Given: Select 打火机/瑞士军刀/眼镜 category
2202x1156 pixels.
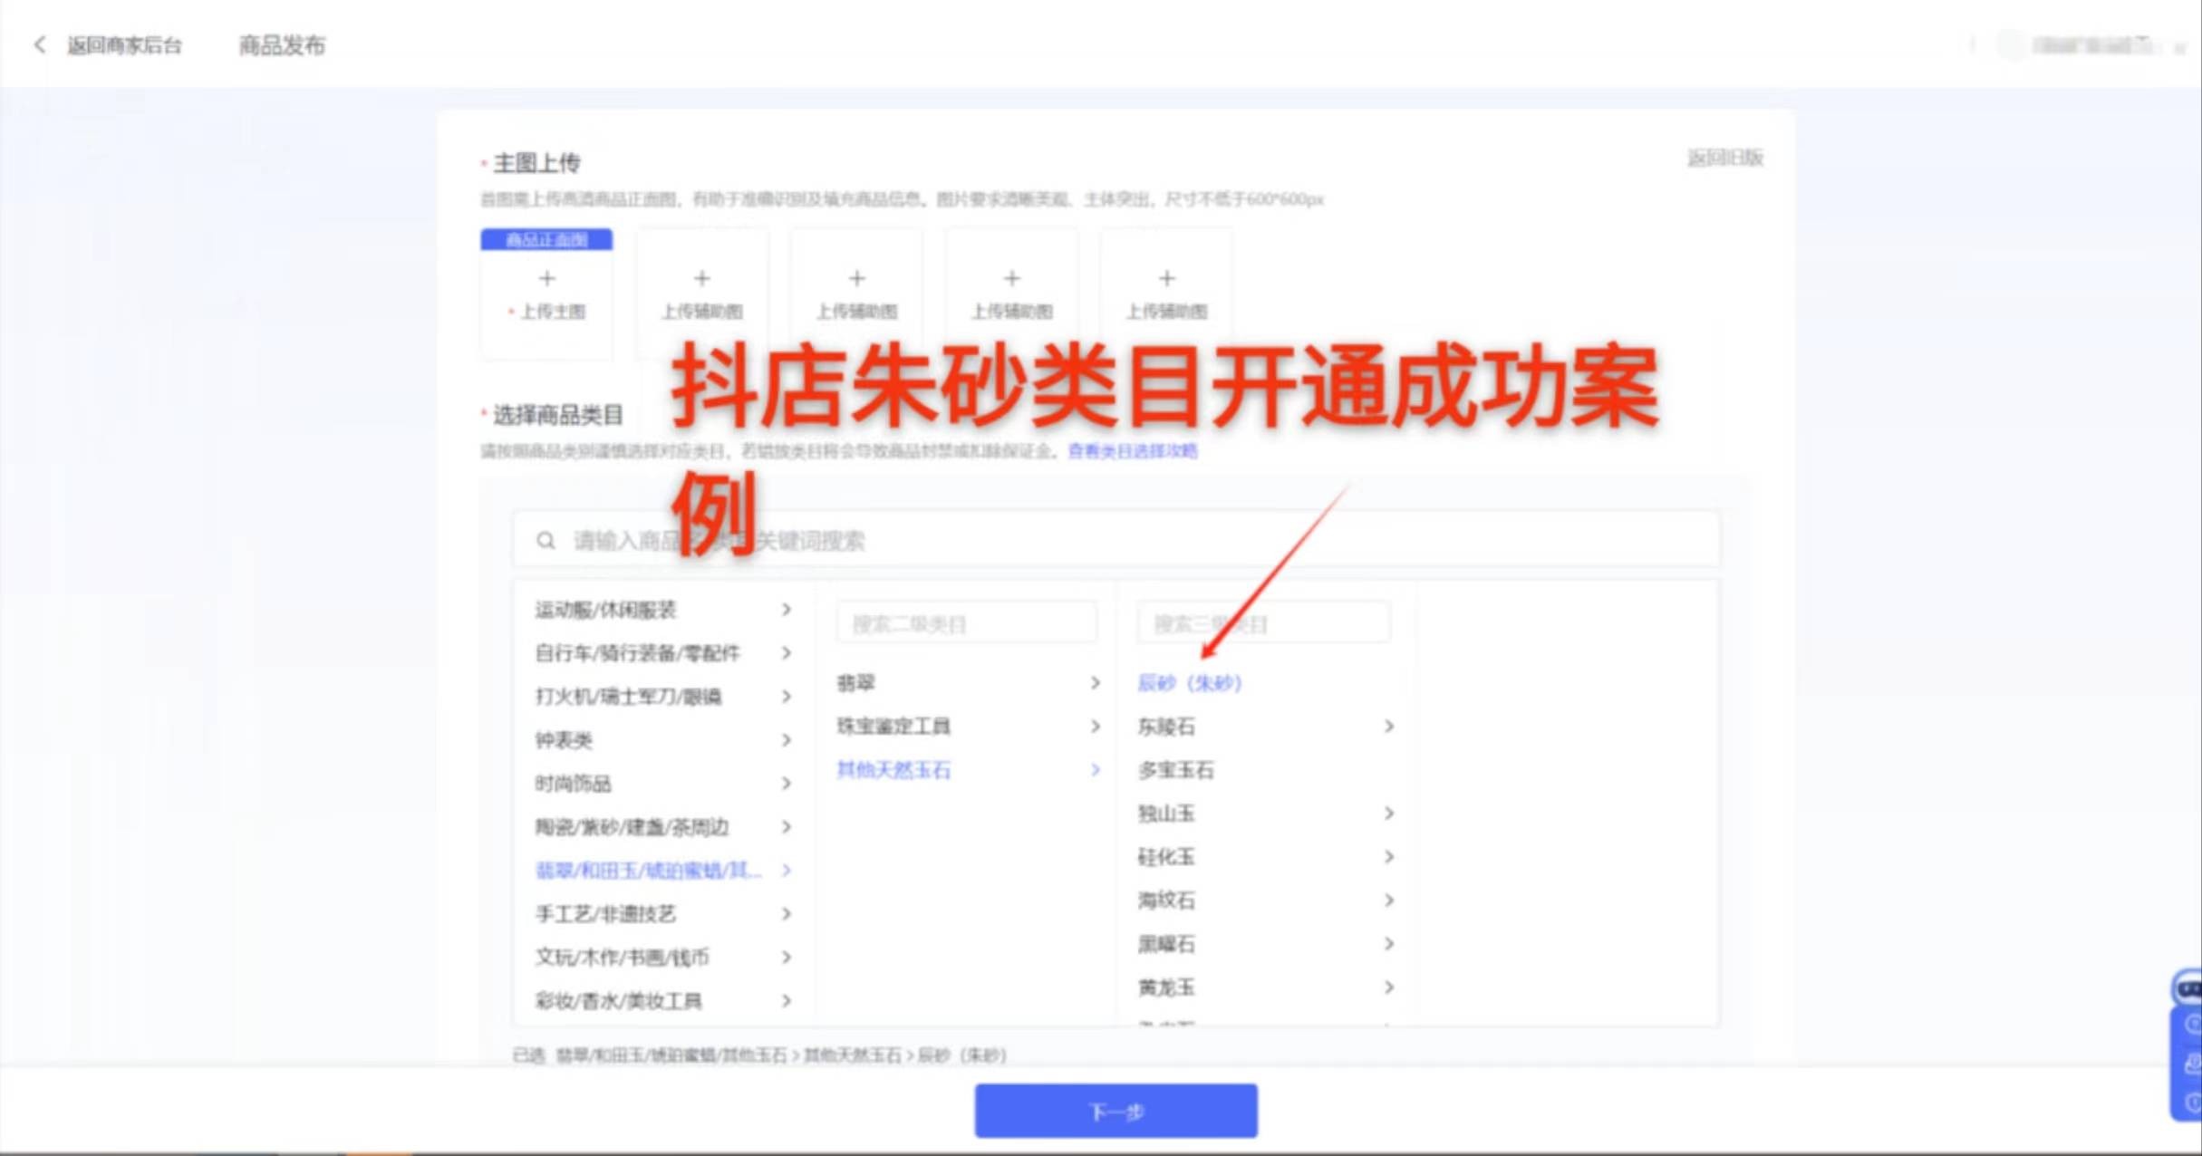Looking at the screenshot, I should (x=628, y=697).
